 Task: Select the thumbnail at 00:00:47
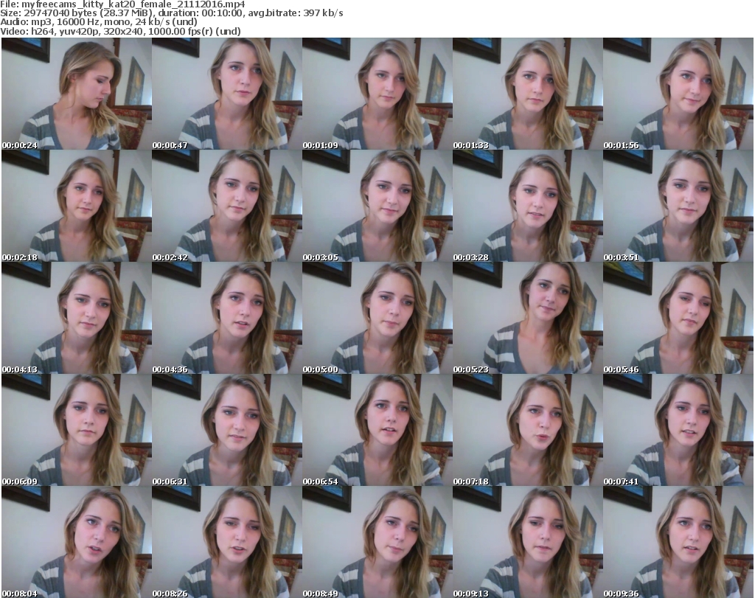(227, 94)
